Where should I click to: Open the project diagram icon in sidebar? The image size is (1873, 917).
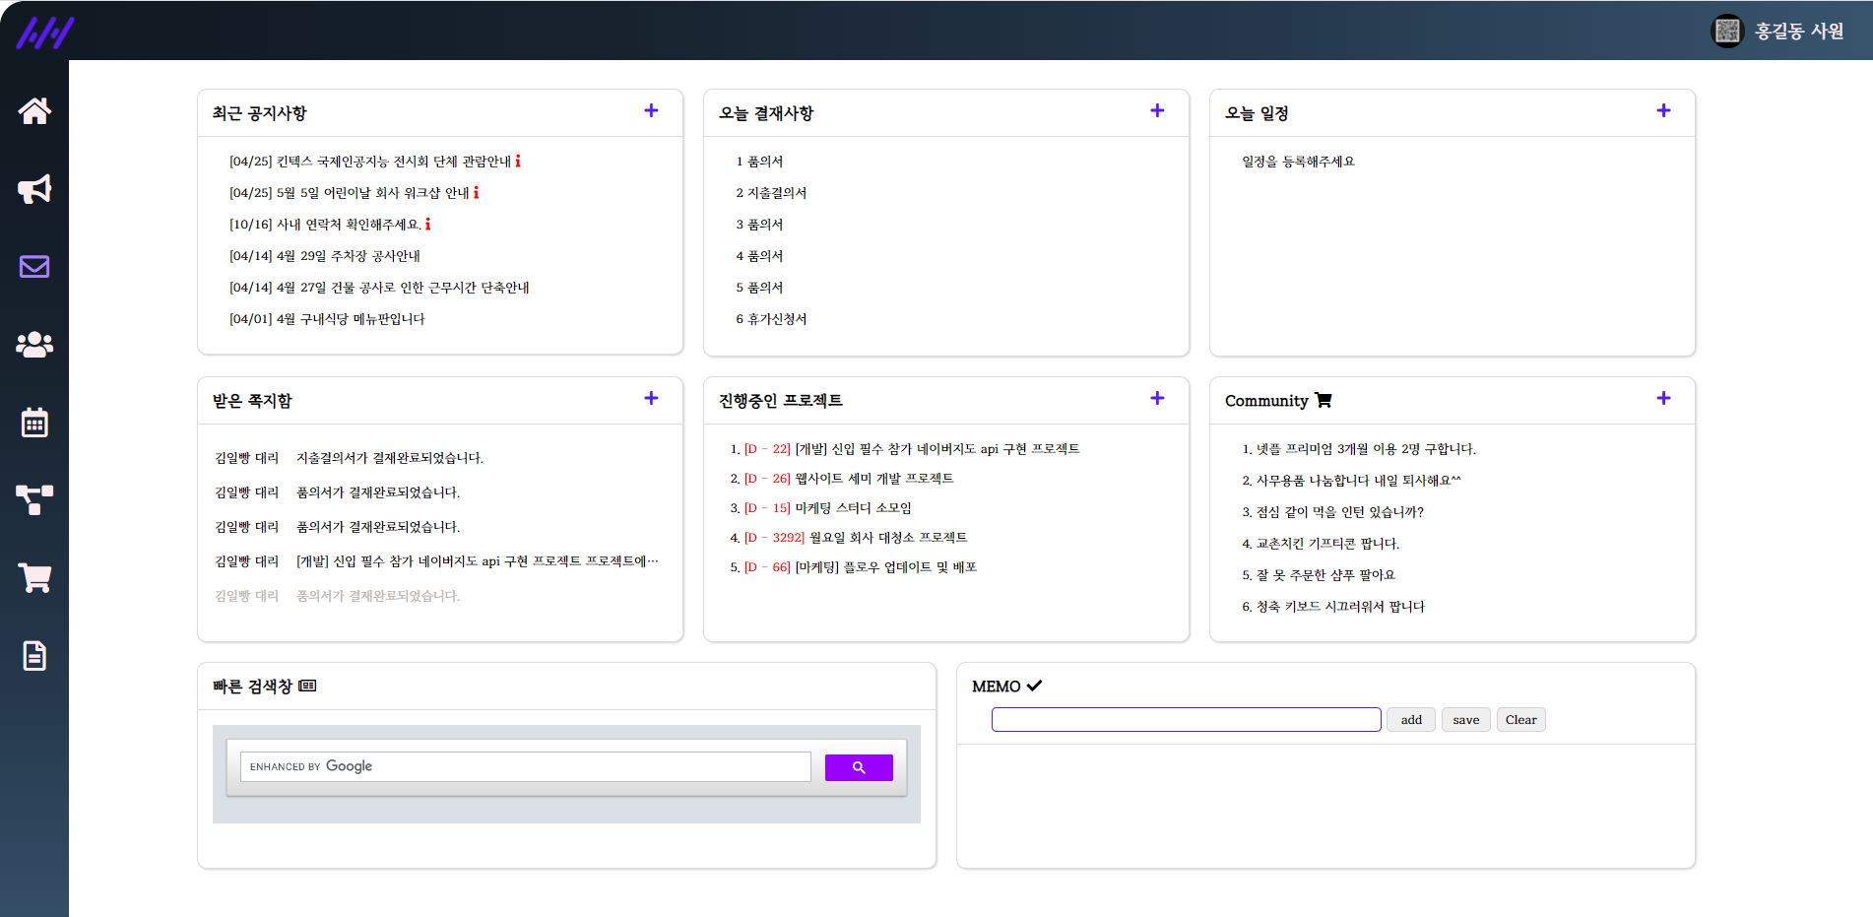click(x=34, y=500)
